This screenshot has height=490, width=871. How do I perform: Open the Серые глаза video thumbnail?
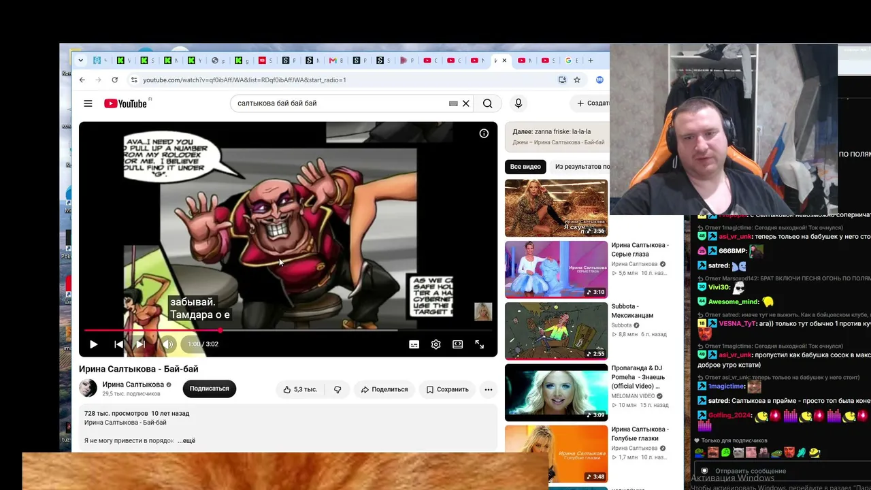pos(556,269)
